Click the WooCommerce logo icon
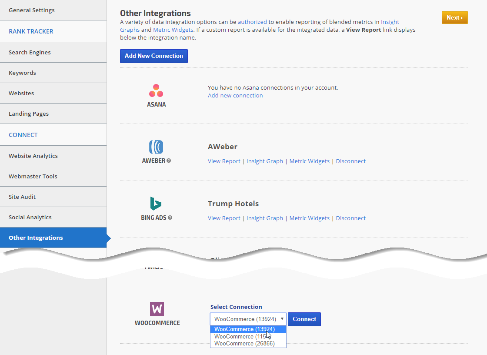 [157, 309]
